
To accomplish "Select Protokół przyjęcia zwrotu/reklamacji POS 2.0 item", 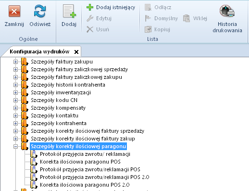I will [x=95, y=177].
